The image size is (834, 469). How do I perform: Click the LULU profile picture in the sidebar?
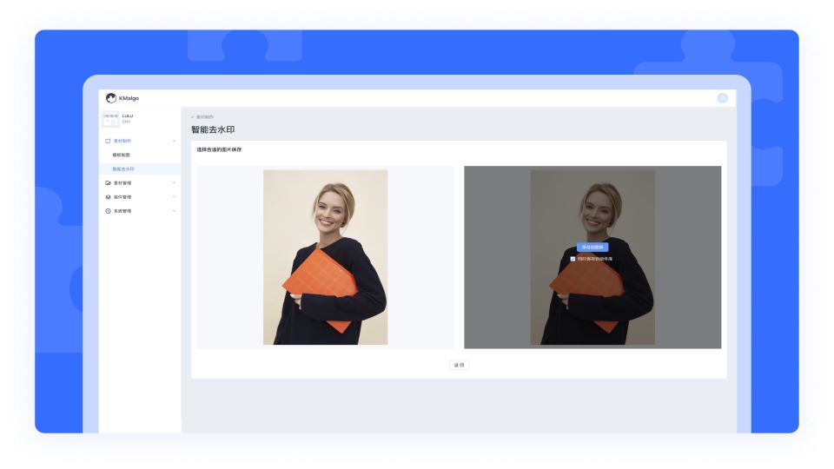(110, 118)
